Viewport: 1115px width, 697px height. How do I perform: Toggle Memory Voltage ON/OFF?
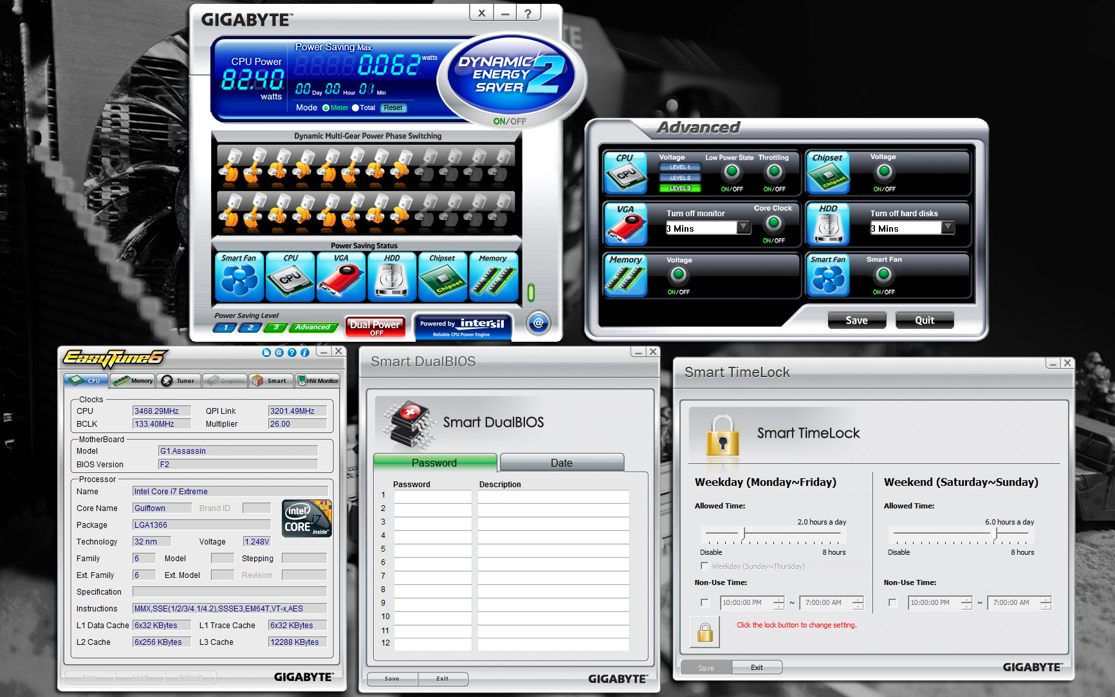[x=678, y=275]
